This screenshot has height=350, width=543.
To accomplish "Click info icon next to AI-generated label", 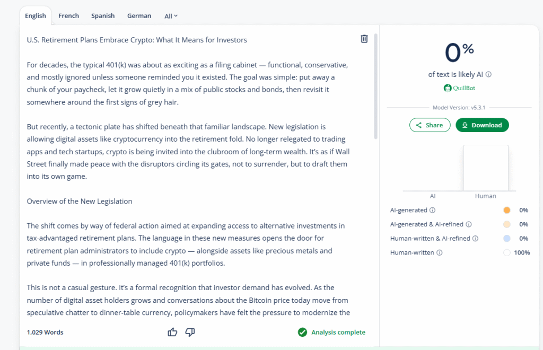I will click(x=432, y=211).
